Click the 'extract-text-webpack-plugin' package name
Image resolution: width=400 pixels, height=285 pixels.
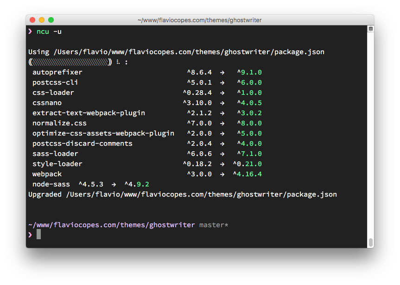[x=89, y=113]
